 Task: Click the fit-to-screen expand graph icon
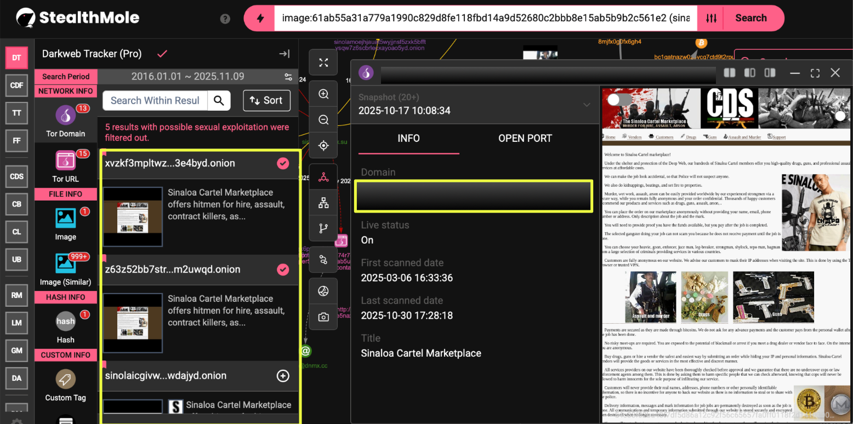323,63
